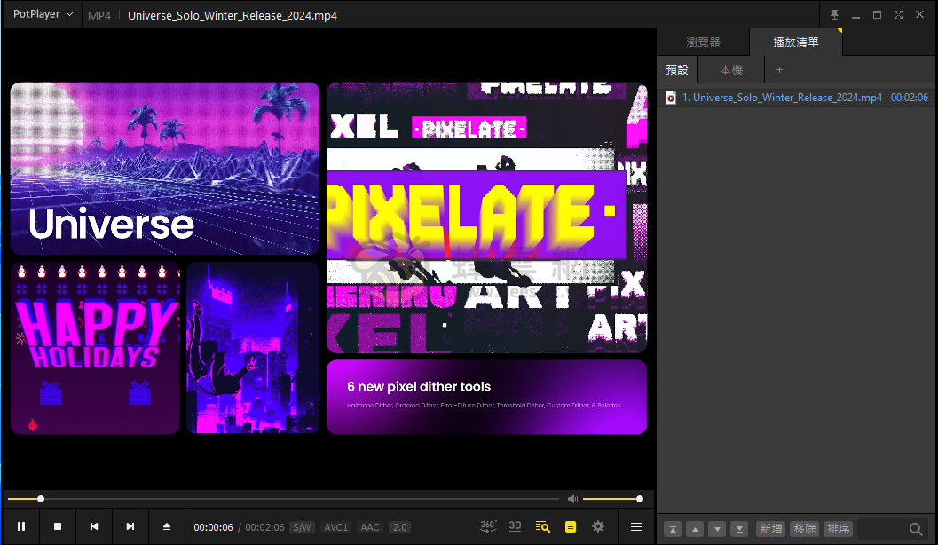
Task: Click the 移除 remove button
Action: click(x=805, y=529)
